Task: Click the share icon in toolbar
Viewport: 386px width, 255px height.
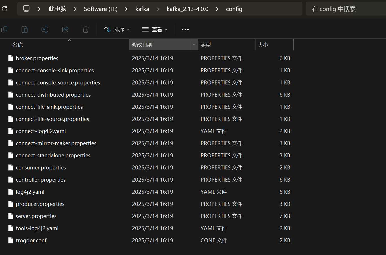Action: coord(65,29)
